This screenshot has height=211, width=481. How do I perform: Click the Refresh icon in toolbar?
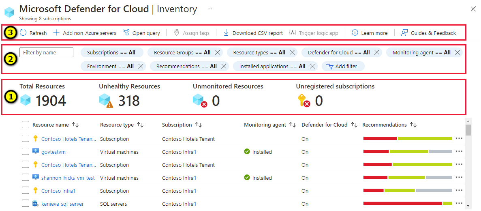coord(23,33)
